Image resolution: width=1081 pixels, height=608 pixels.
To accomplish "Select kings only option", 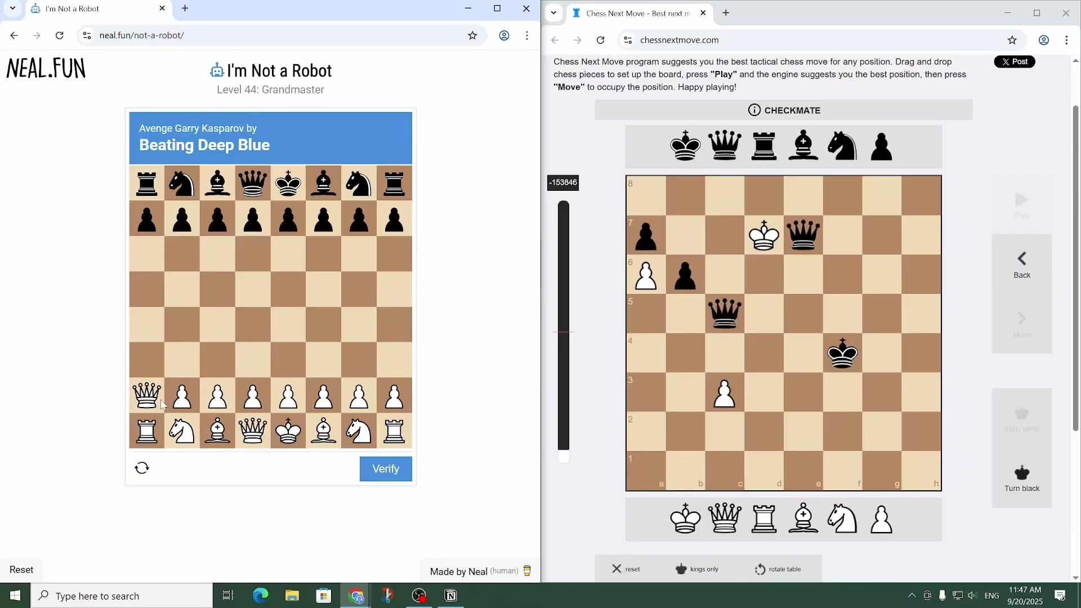I will pos(697,569).
